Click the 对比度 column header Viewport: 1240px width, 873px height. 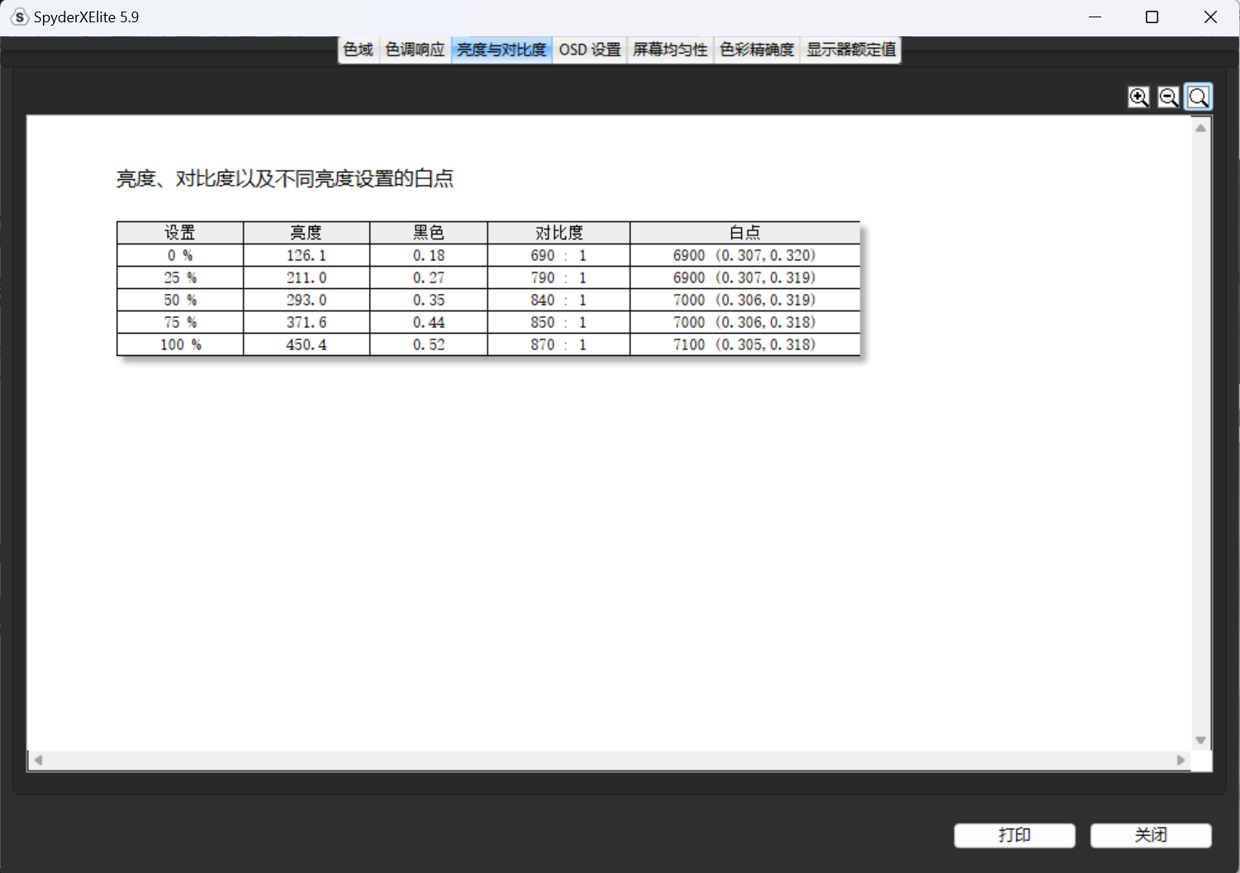pyautogui.click(x=558, y=232)
